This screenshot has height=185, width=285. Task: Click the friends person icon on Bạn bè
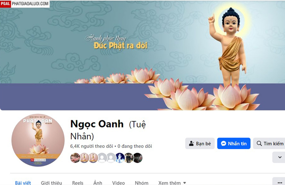191,144
